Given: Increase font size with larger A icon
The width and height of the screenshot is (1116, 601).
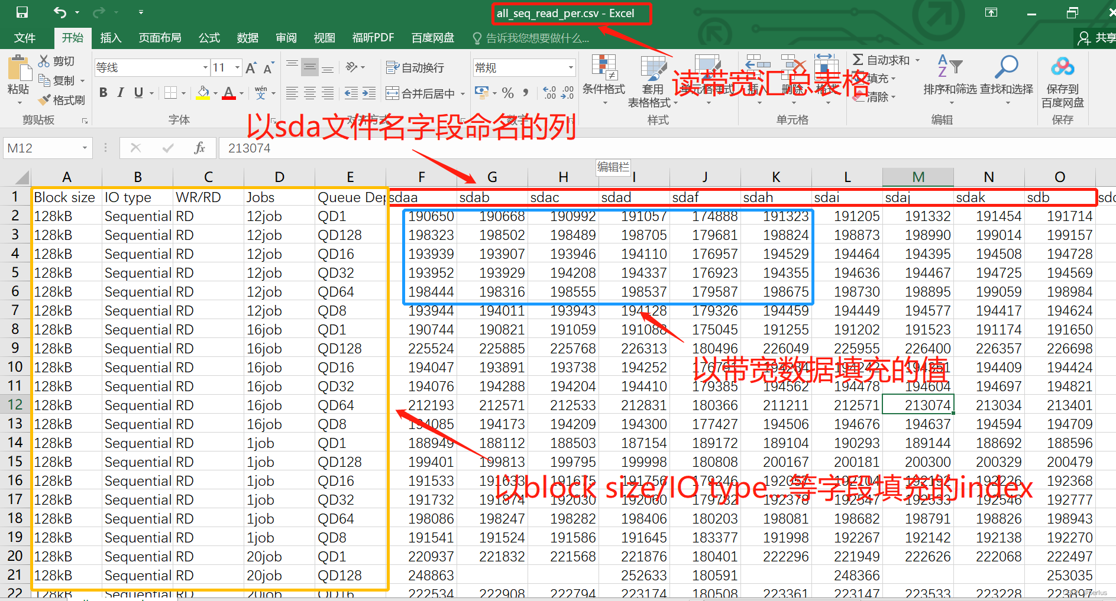Looking at the screenshot, I should pos(251,68).
